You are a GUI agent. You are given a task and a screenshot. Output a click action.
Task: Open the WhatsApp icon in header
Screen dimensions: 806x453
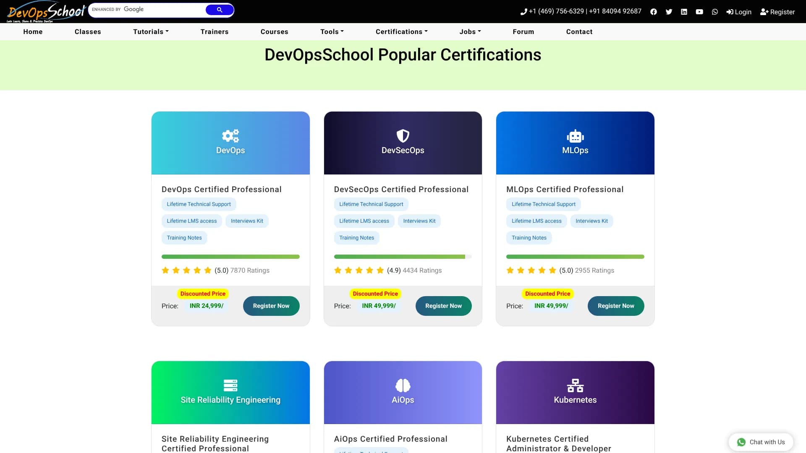click(x=715, y=12)
